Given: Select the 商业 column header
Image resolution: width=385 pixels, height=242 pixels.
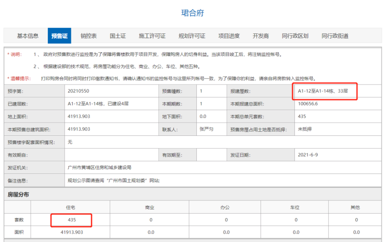Looking at the screenshot, I should [149, 207].
